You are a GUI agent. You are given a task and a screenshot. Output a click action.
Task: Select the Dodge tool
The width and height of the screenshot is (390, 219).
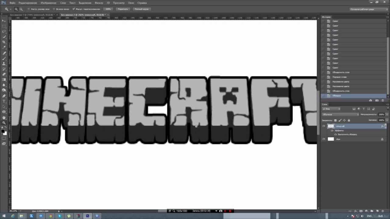tap(4, 90)
